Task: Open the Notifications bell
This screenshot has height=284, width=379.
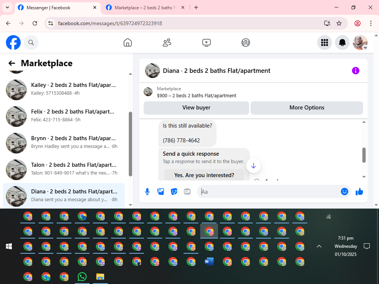Action: (342, 43)
